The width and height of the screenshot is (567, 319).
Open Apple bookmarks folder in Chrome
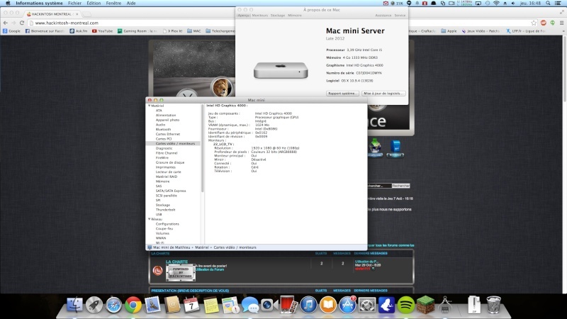coord(449,31)
